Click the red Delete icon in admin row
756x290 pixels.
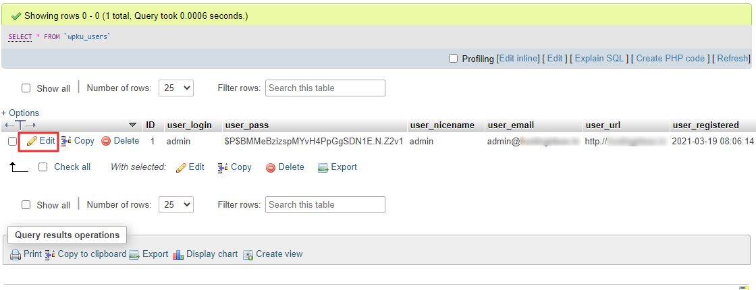click(x=106, y=141)
